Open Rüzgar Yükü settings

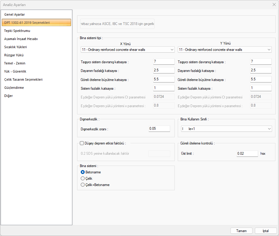coord(14,55)
